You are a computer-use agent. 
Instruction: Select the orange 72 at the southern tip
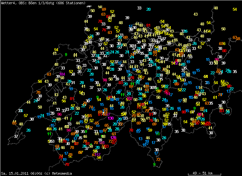(158, 159)
